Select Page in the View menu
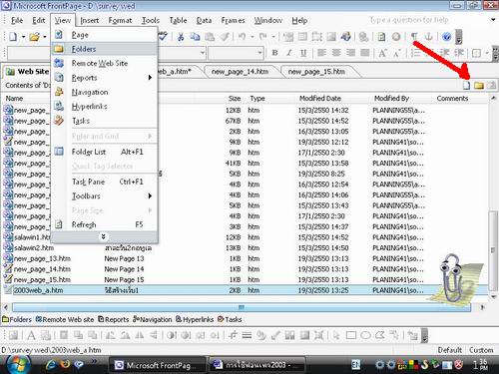Screen dimensions: 499x374 (104, 35)
